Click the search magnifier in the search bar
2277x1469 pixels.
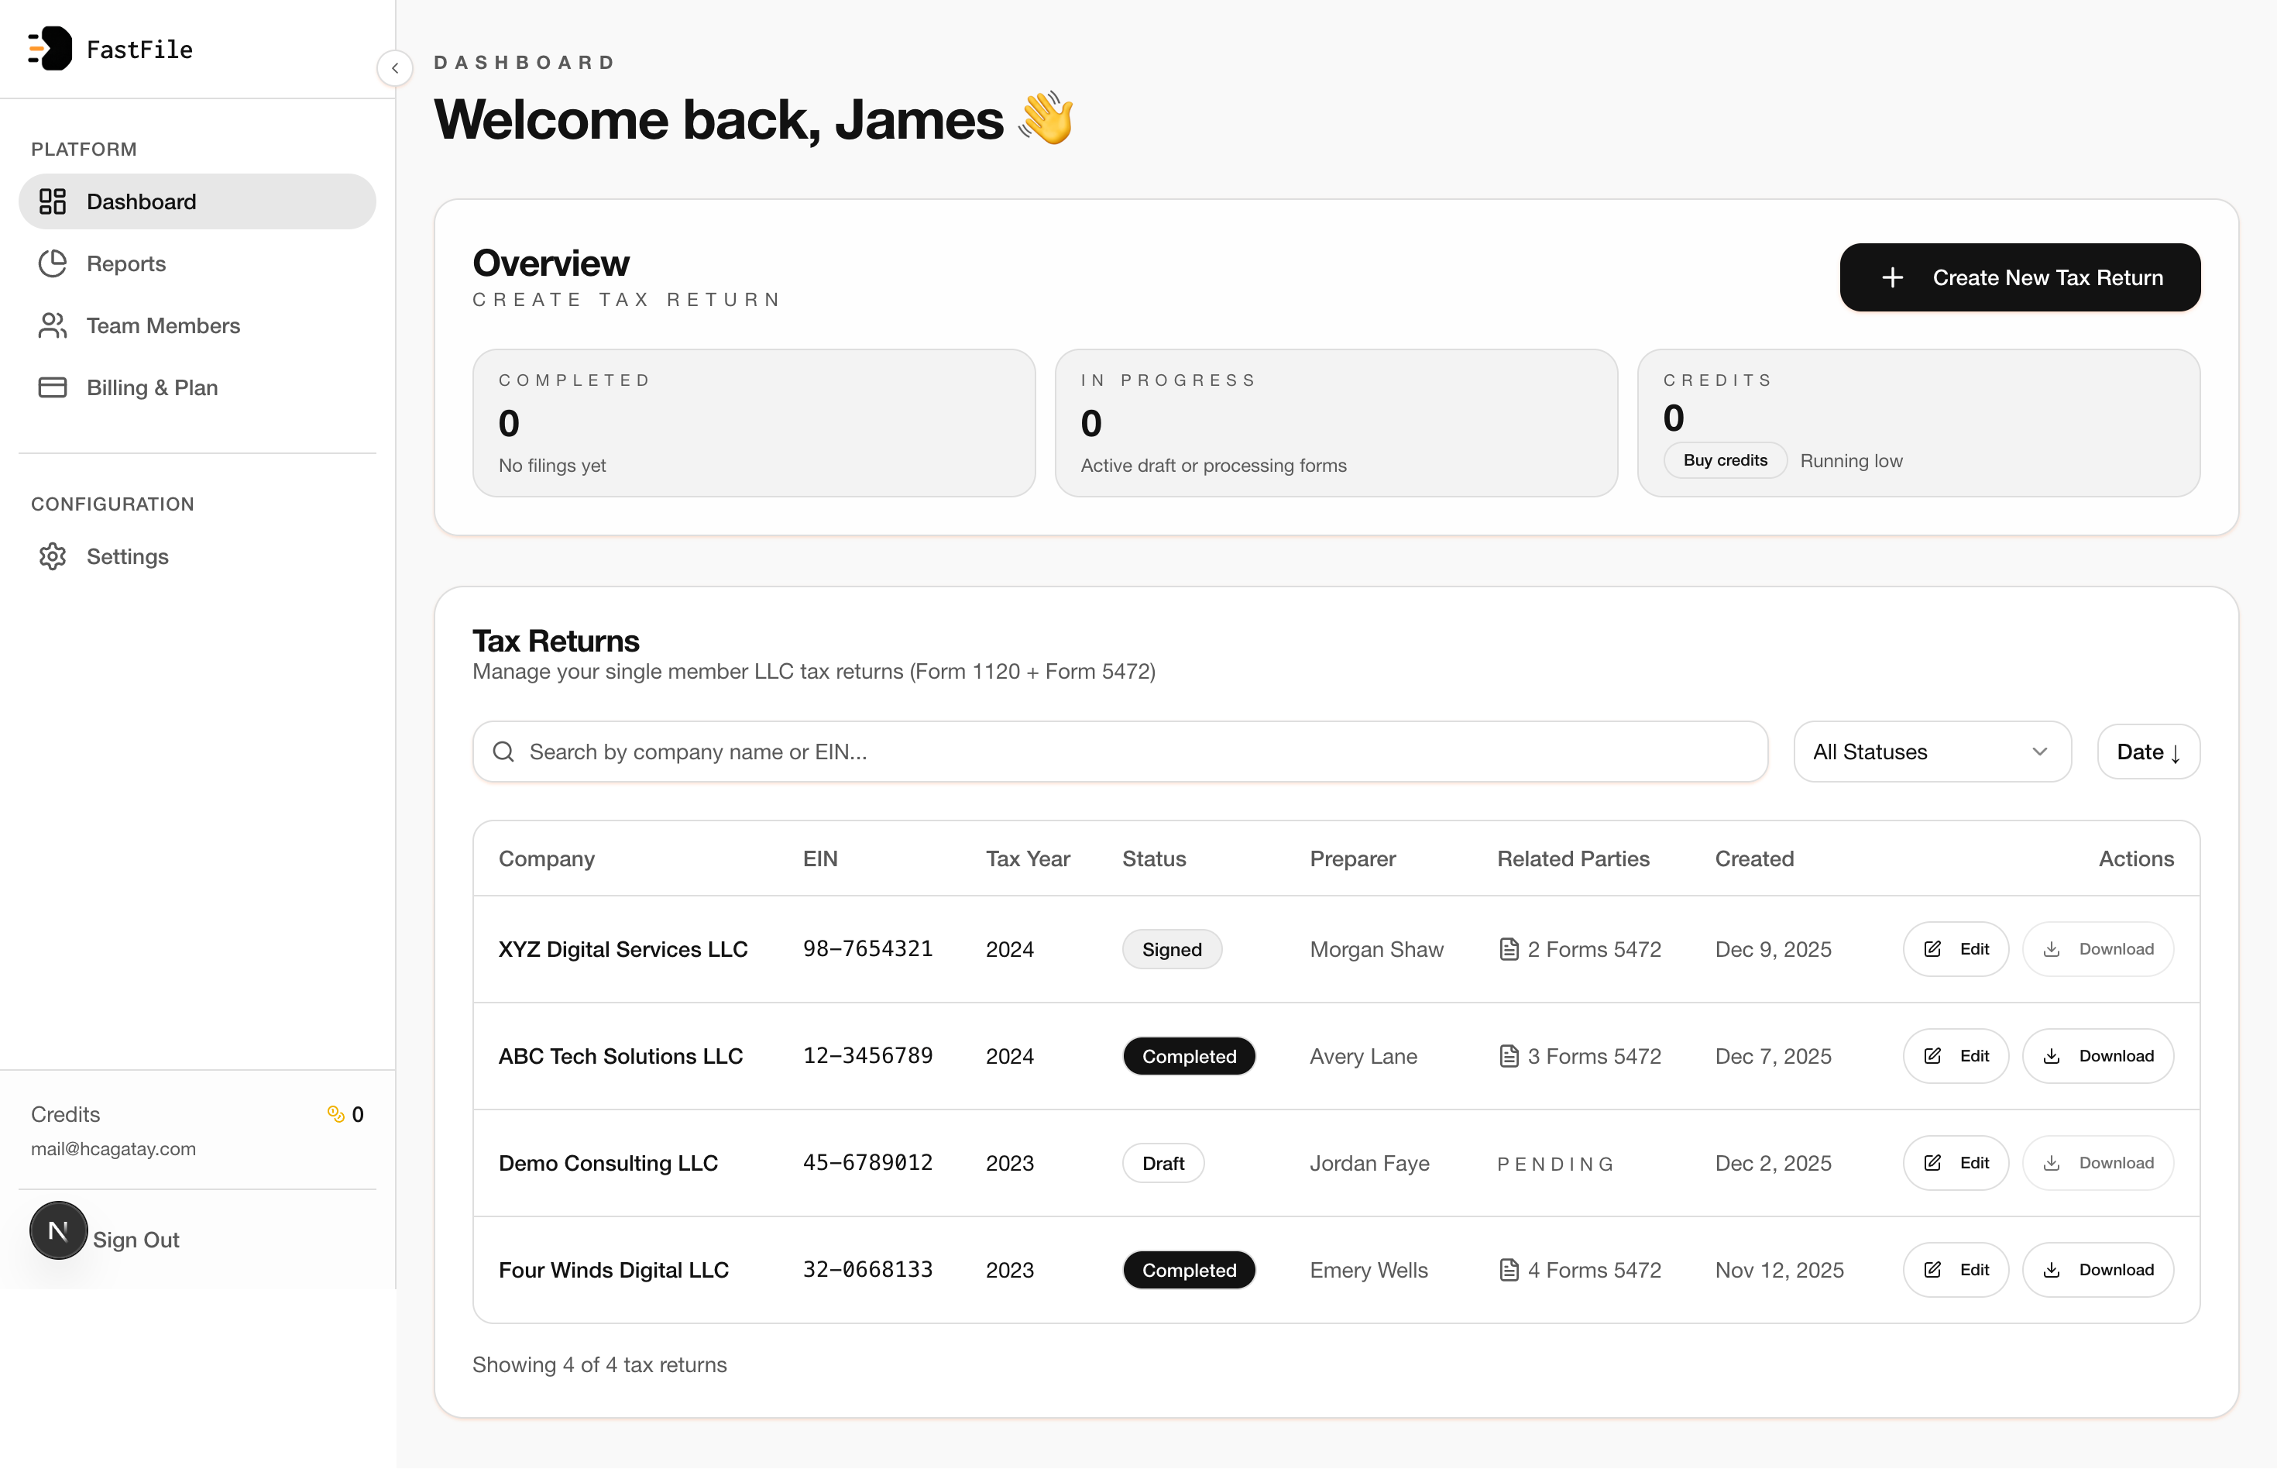[504, 752]
